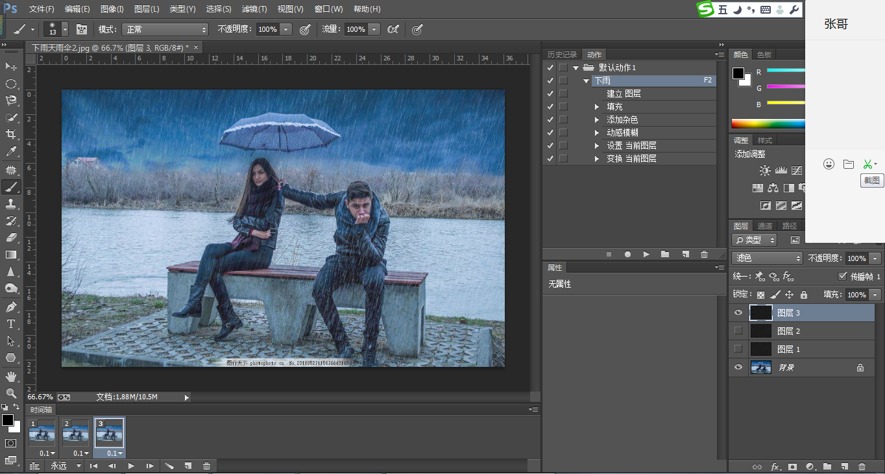The image size is (885, 474).
Task: Open the 图层(L) menu
Action: [147, 9]
